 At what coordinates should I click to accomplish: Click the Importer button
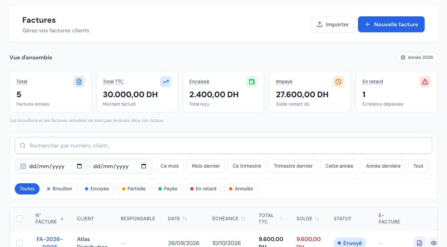[333, 24]
